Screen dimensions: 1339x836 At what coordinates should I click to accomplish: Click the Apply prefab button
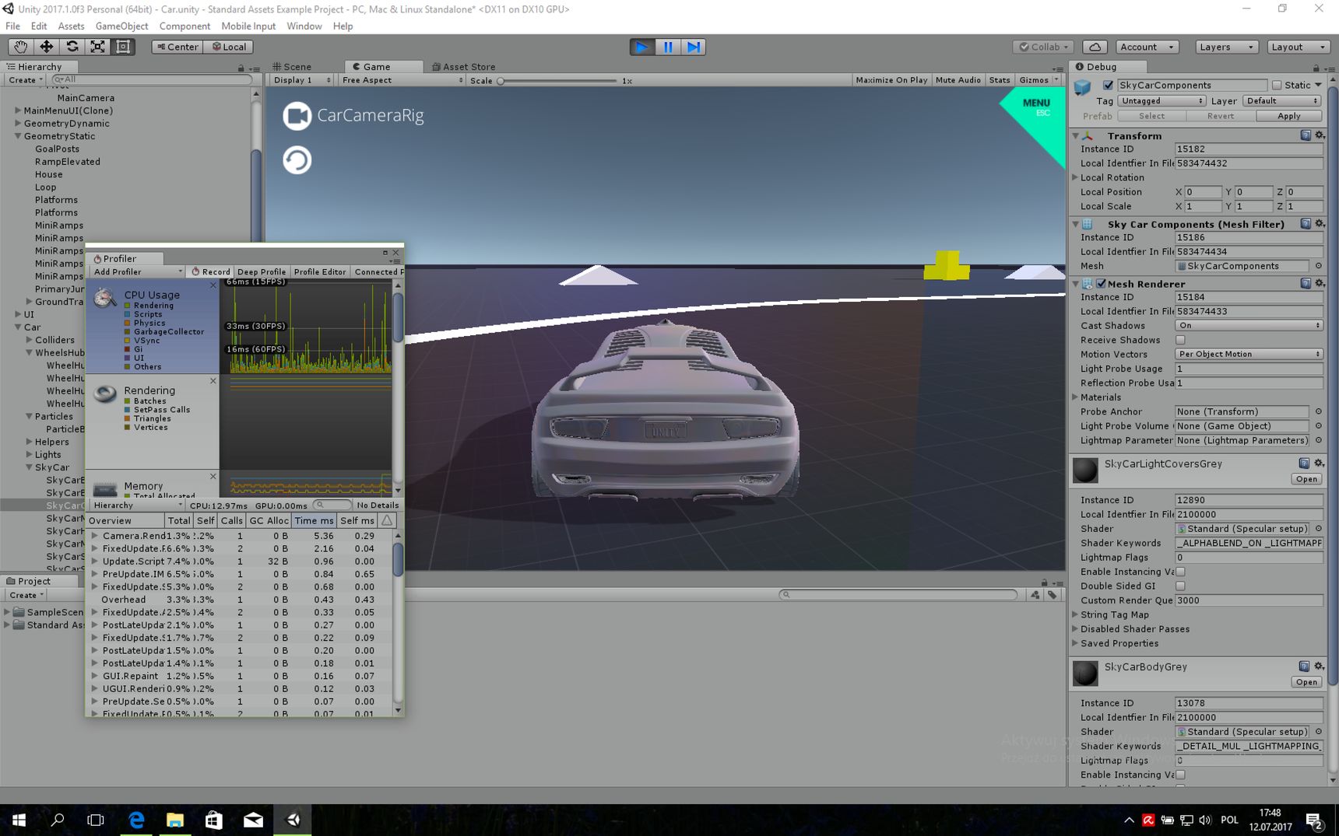point(1288,116)
